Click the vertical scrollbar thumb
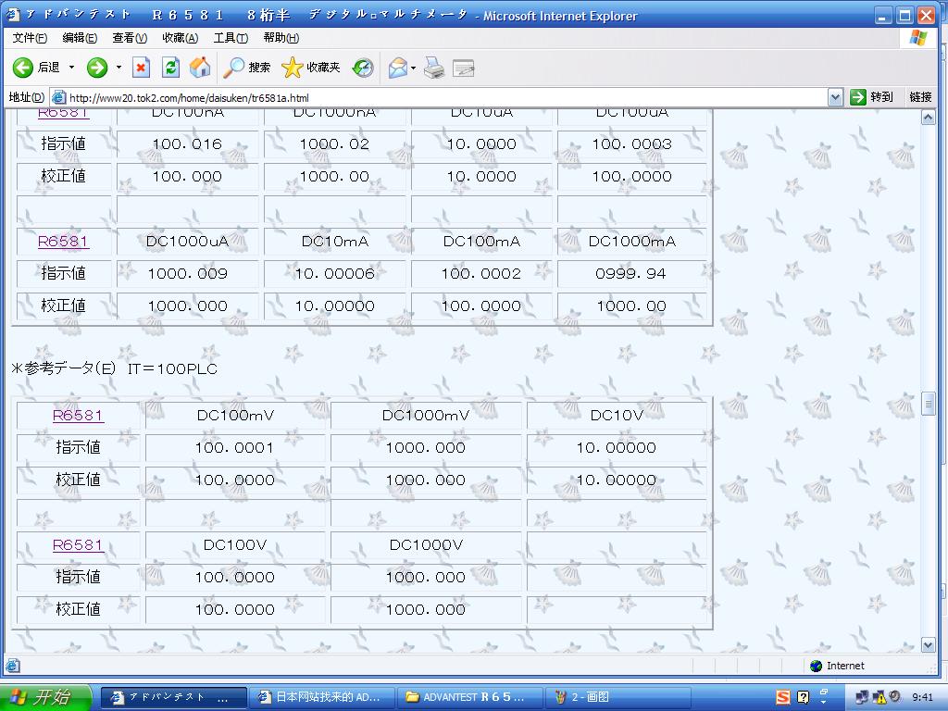The image size is (948, 711). [928, 404]
